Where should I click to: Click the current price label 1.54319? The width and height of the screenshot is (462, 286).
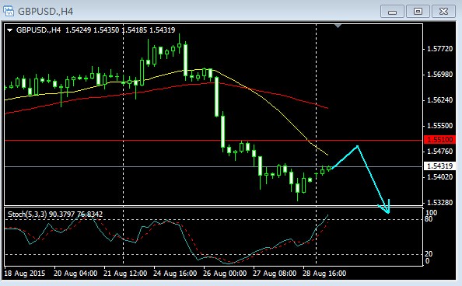point(439,166)
